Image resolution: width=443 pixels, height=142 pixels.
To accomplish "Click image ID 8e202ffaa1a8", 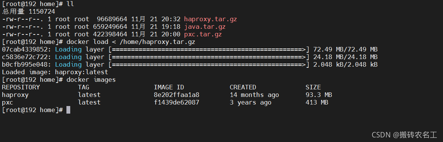I will coord(176,95).
